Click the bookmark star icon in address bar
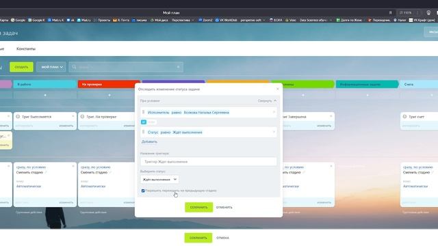The width and height of the screenshot is (438, 246). (x=391, y=12)
